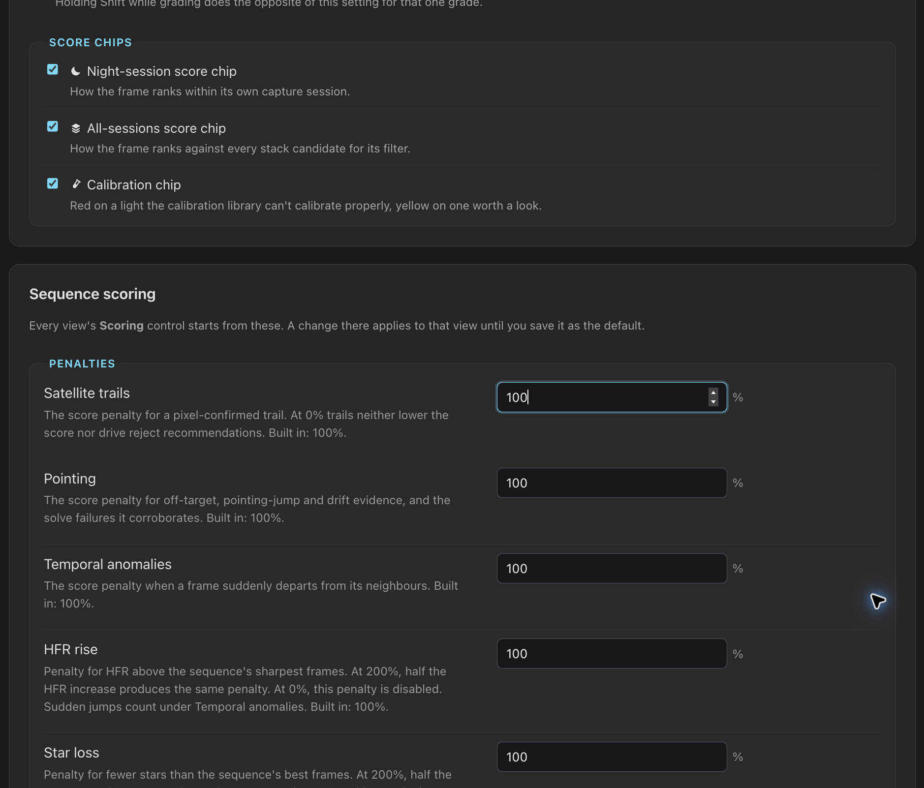
Task: Uncheck the Night-session score chip checkbox
Action: [53, 70]
